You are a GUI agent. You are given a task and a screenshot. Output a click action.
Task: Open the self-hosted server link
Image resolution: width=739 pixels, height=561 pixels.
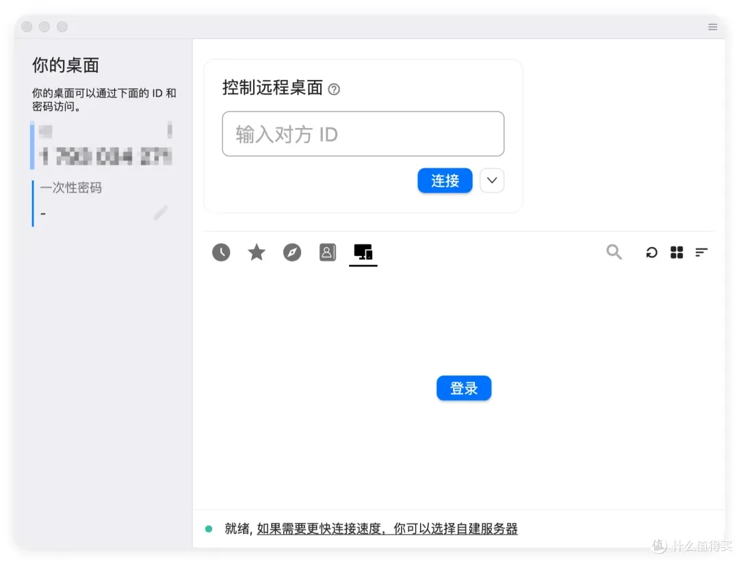click(x=387, y=528)
